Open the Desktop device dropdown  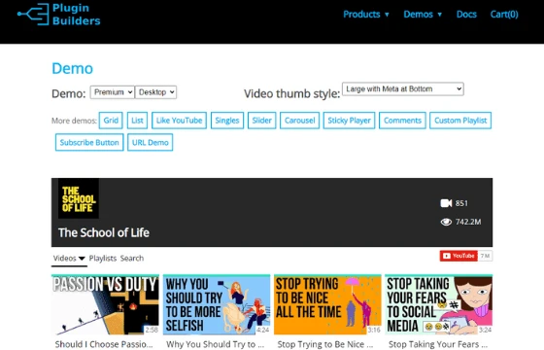pyautogui.click(x=155, y=92)
